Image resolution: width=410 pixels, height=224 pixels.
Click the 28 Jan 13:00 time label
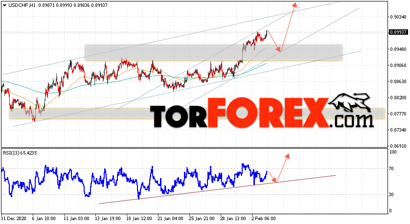click(x=233, y=219)
